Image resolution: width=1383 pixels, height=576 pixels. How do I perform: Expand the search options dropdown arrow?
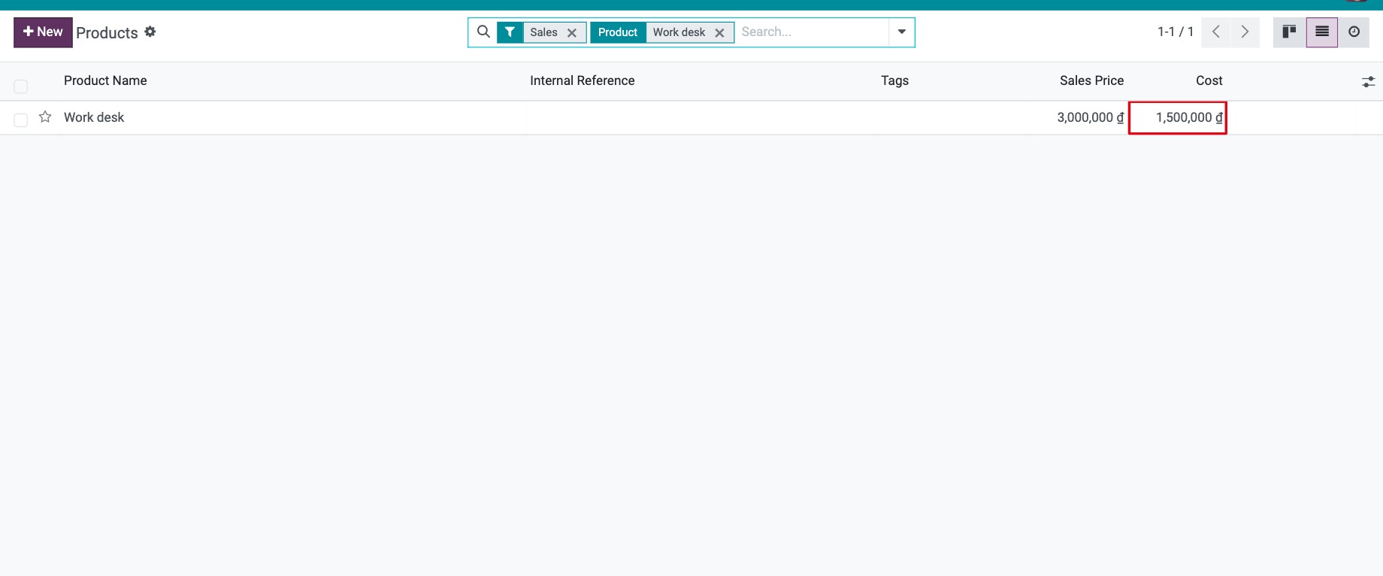pyautogui.click(x=902, y=32)
